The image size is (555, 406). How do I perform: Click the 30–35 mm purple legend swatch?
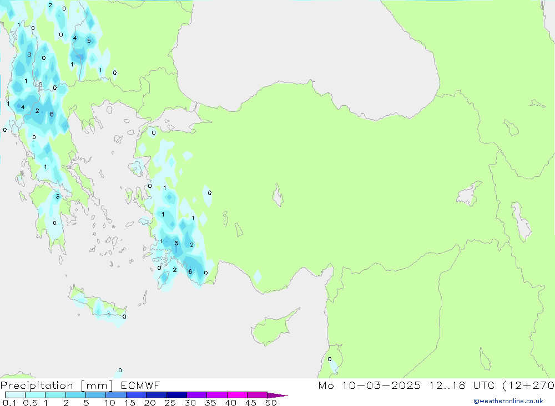point(196,395)
